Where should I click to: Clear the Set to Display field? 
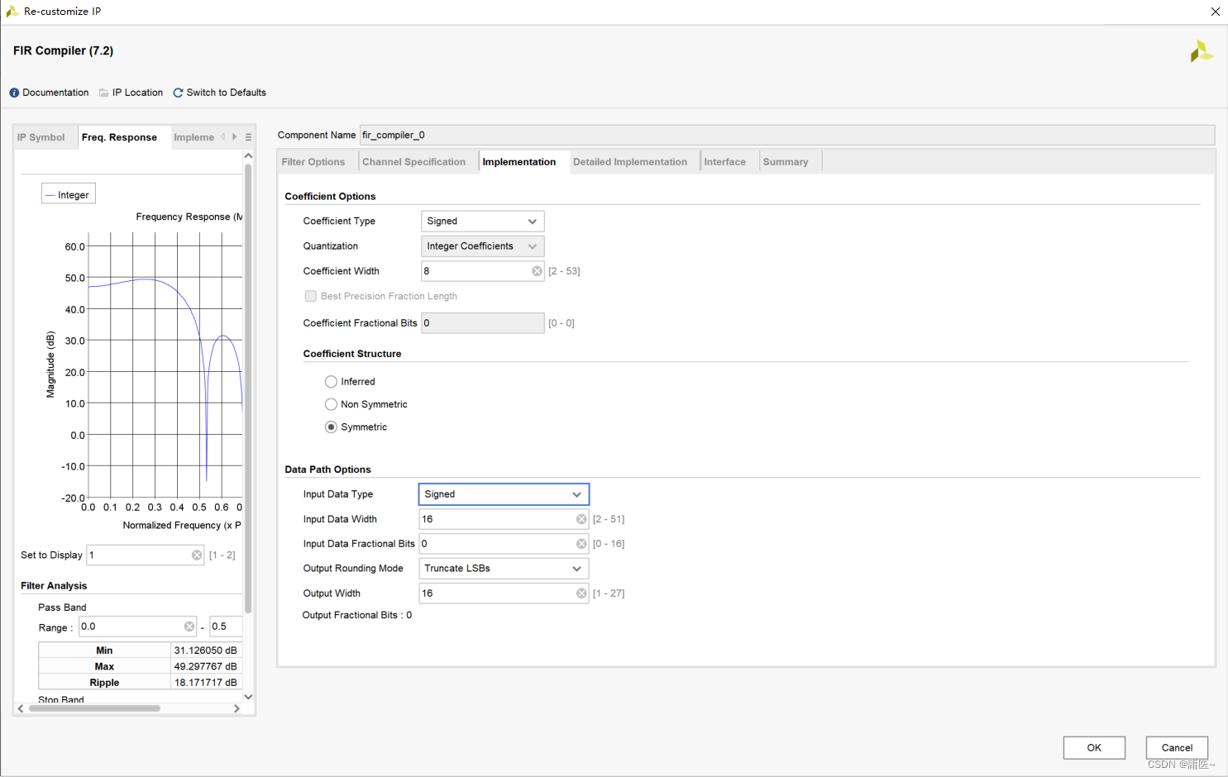click(x=197, y=555)
